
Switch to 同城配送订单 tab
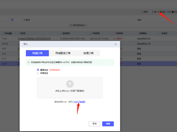pyautogui.click(x=63, y=53)
